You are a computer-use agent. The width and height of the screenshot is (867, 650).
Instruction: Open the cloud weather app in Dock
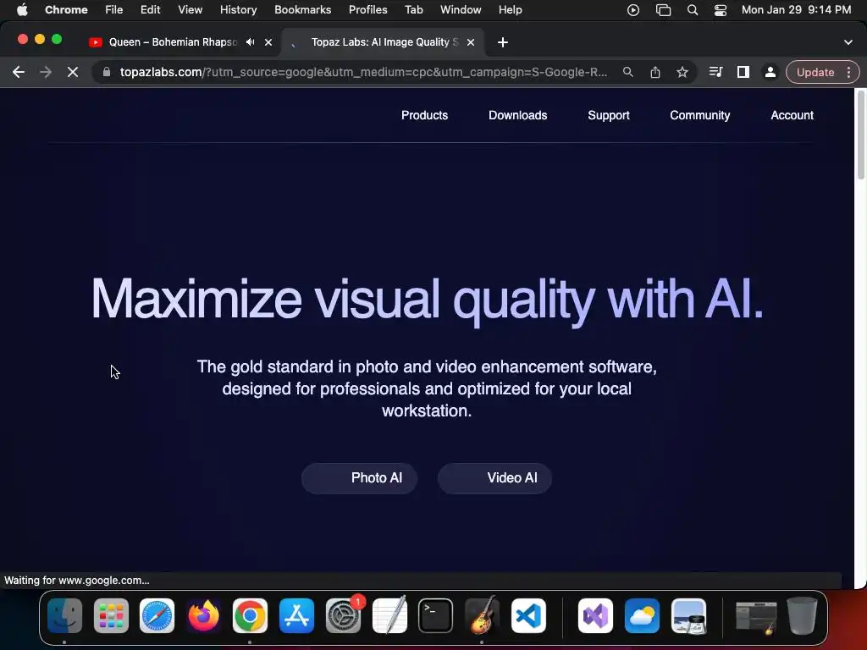point(642,616)
